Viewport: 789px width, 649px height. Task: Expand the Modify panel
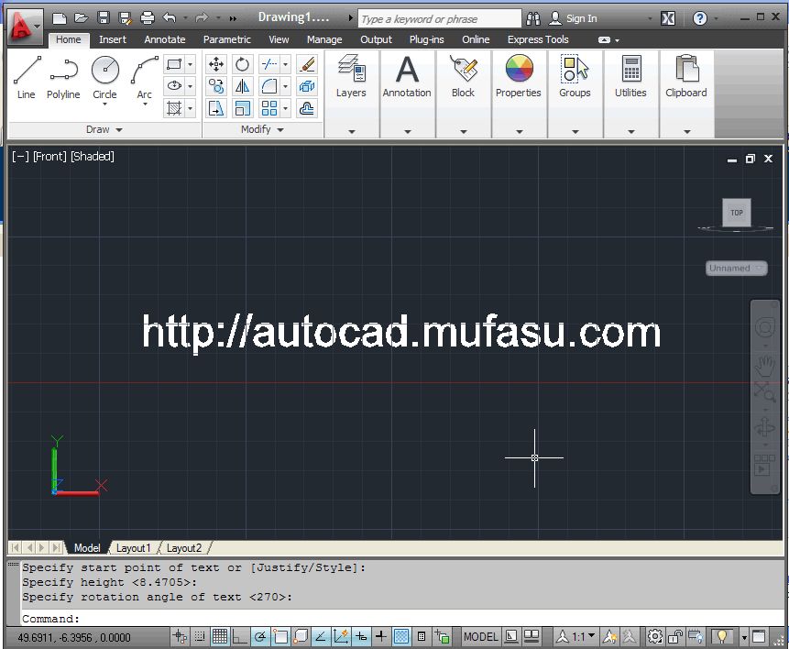(x=262, y=129)
